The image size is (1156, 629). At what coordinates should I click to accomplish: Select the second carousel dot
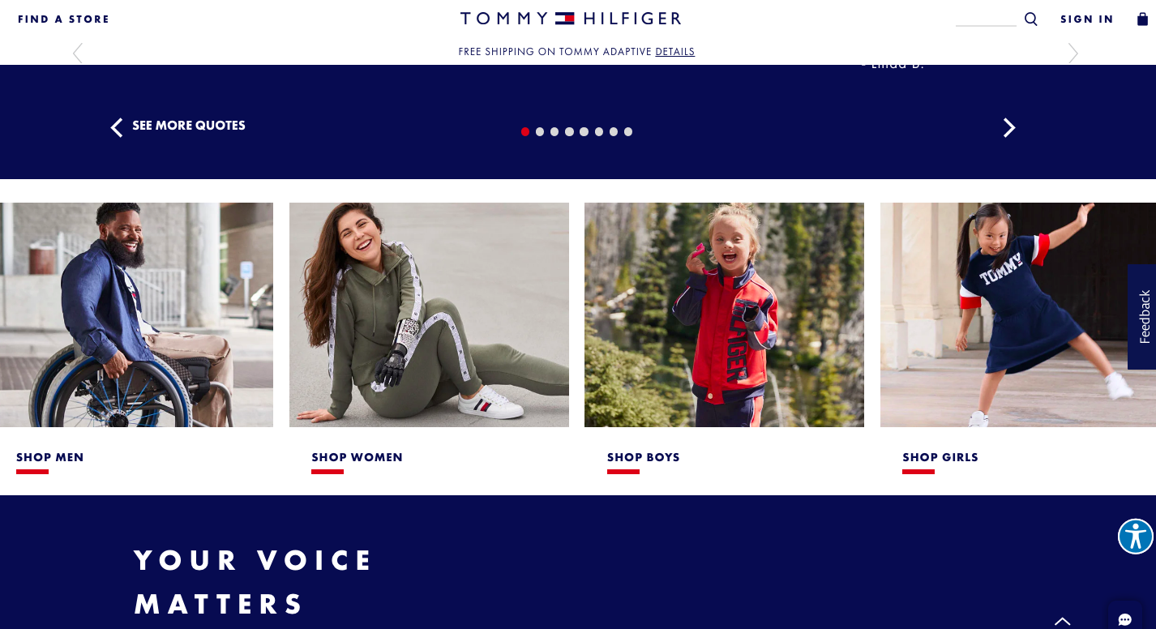pyautogui.click(x=540, y=131)
